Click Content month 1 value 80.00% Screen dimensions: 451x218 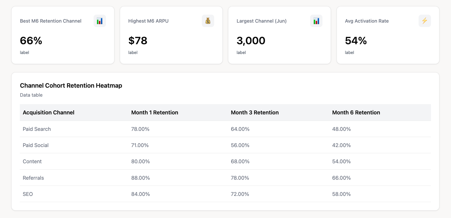141,161
